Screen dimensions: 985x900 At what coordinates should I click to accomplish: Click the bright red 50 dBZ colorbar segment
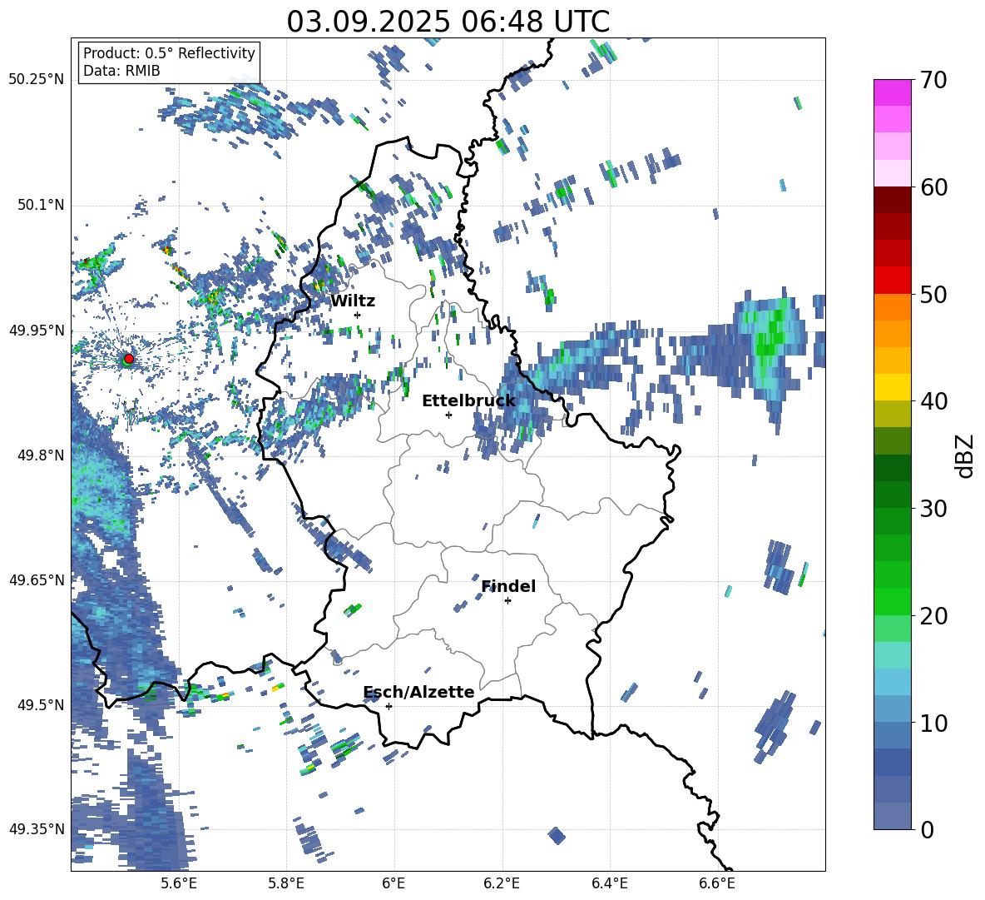click(x=892, y=281)
